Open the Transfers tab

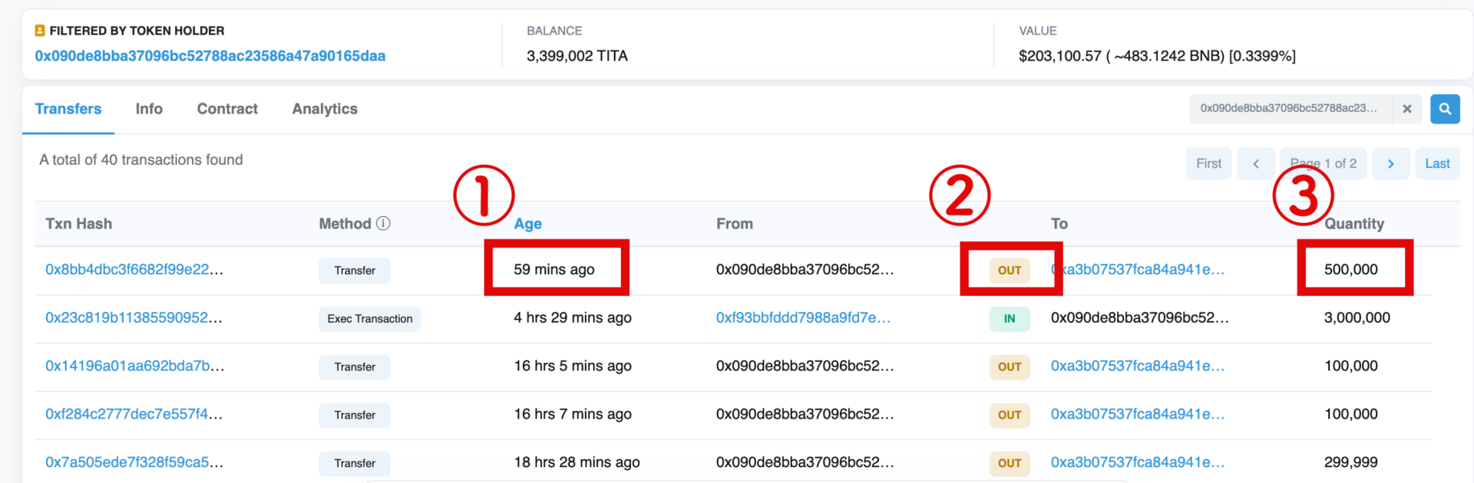[x=68, y=109]
